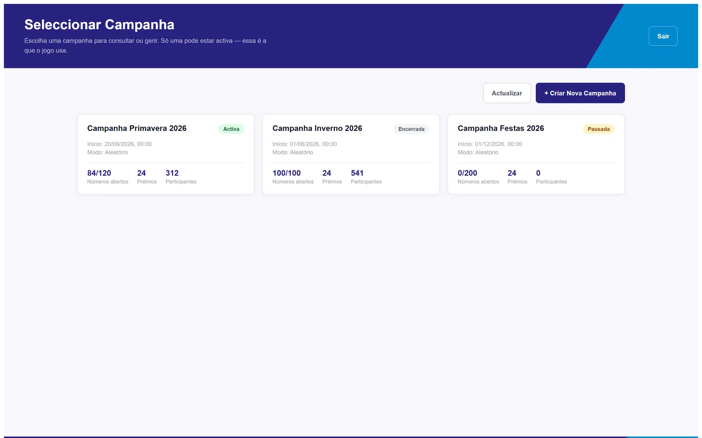Select the 84/120 opened numbers value
The image size is (702, 438).
99,173
